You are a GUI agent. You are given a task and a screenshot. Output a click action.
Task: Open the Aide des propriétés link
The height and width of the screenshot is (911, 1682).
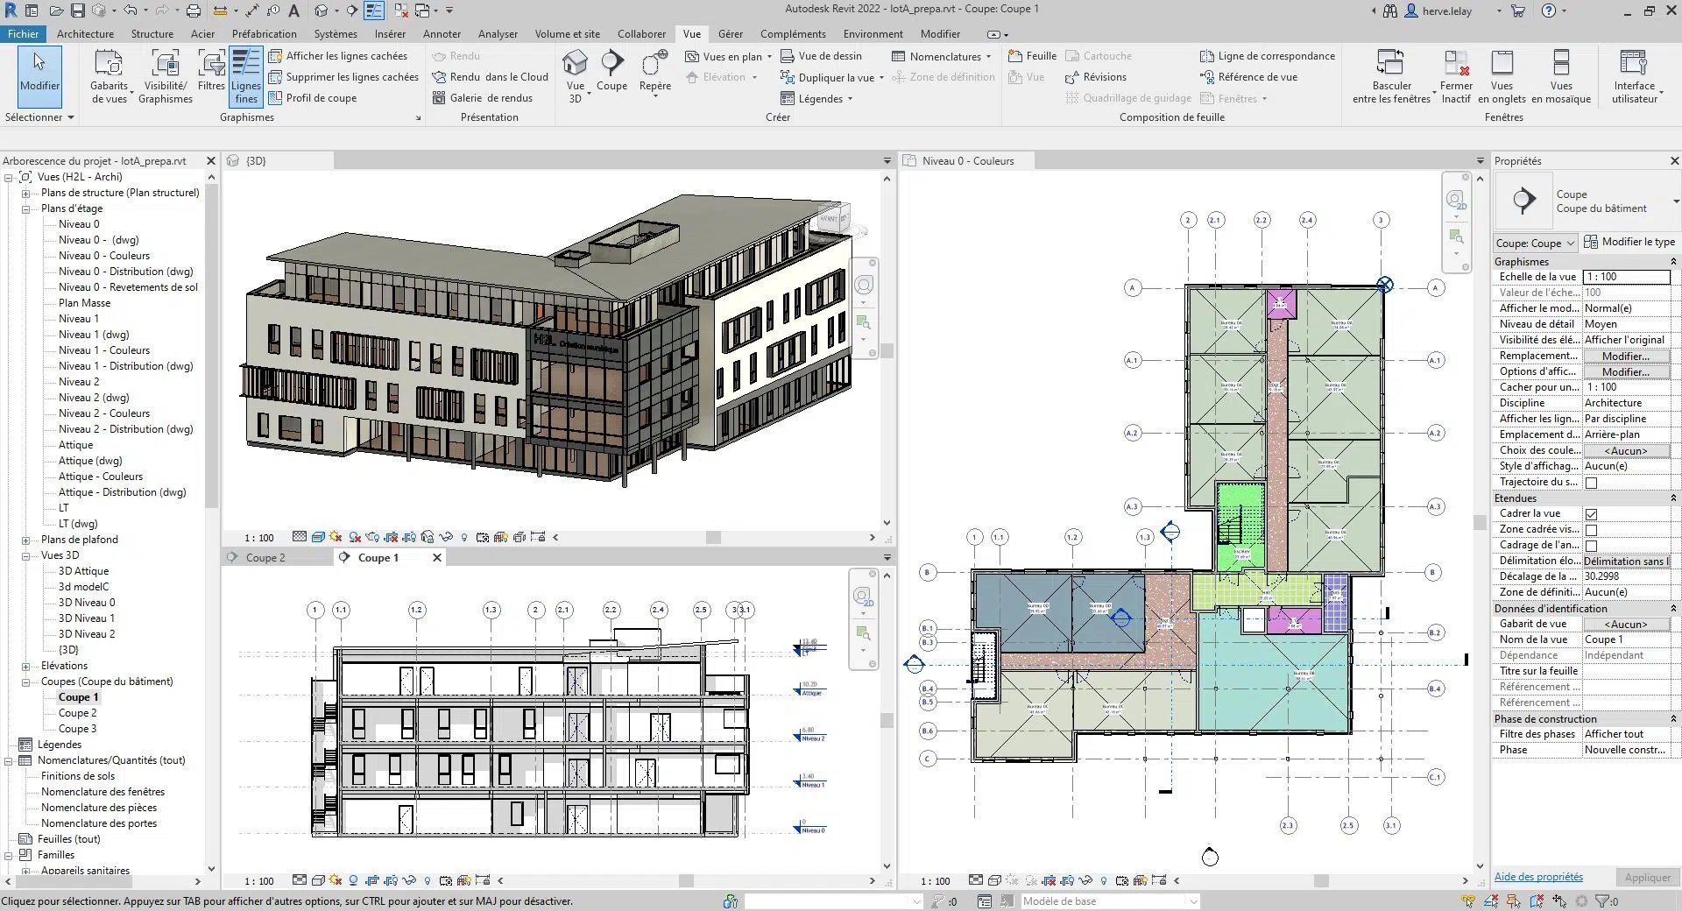1538,877
